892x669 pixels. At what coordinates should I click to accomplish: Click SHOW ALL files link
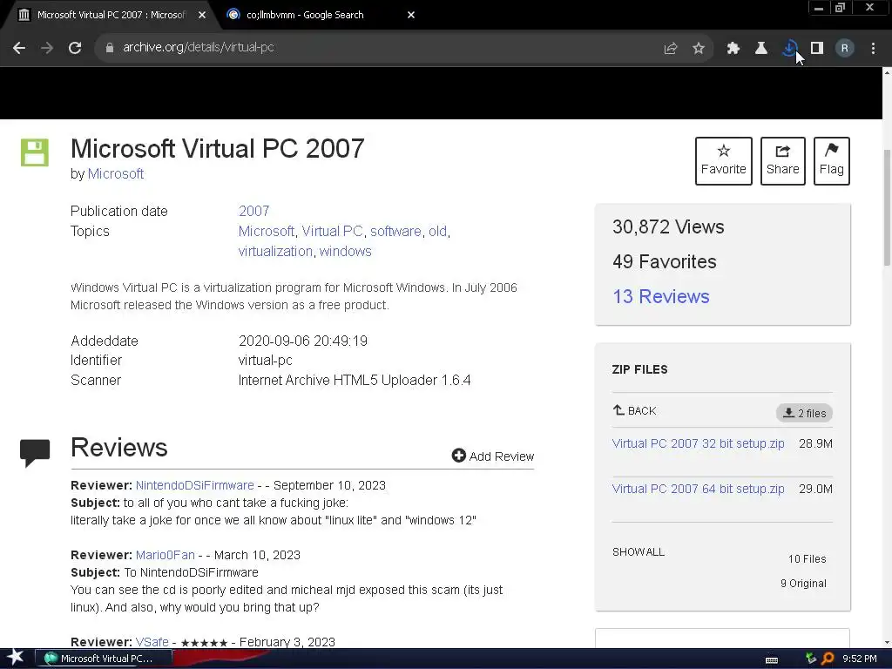pyautogui.click(x=639, y=551)
